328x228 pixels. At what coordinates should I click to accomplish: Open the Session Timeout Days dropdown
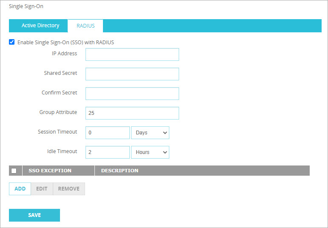tap(150, 133)
